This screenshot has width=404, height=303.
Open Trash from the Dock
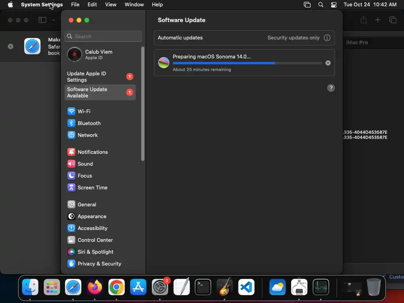[374, 287]
